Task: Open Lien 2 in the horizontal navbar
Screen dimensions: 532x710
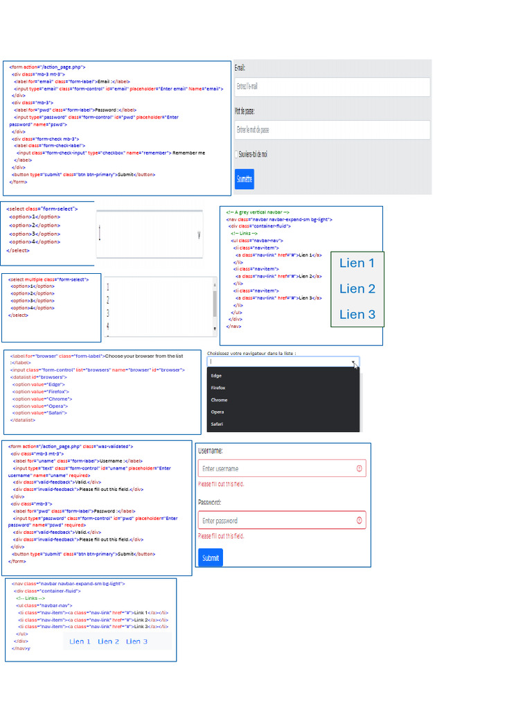Action: pos(109,641)
